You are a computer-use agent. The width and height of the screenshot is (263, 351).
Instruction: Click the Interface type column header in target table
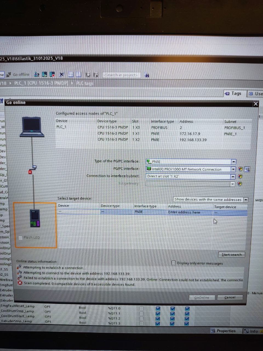pyautogui.click(x=145, y=206)
